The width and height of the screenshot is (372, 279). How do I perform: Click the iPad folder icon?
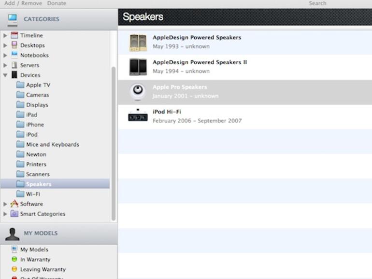point(20,114)
